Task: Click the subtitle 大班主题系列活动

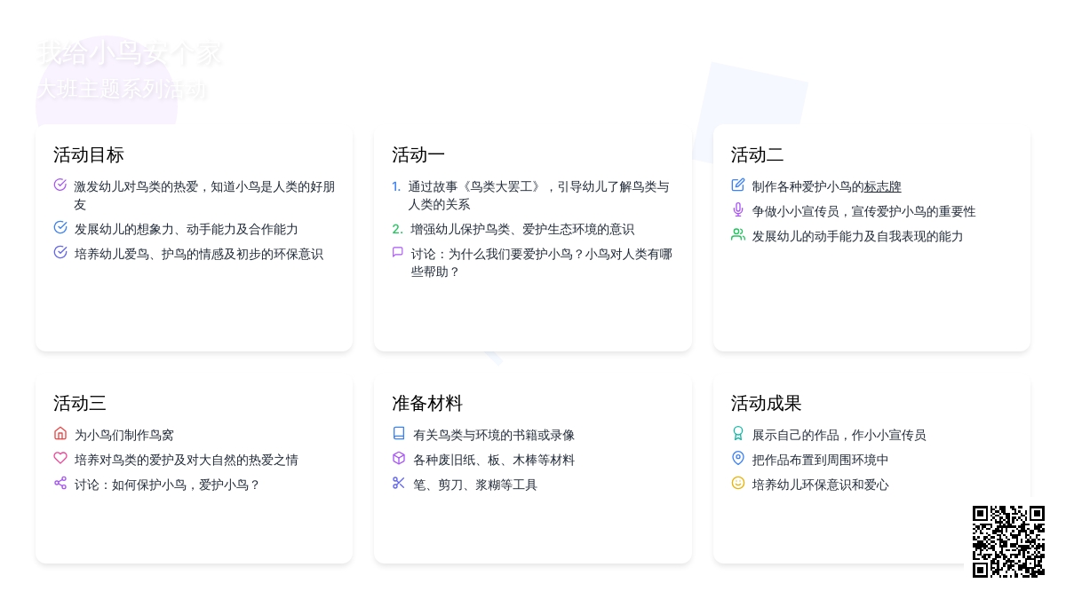Action: [122, 90]
